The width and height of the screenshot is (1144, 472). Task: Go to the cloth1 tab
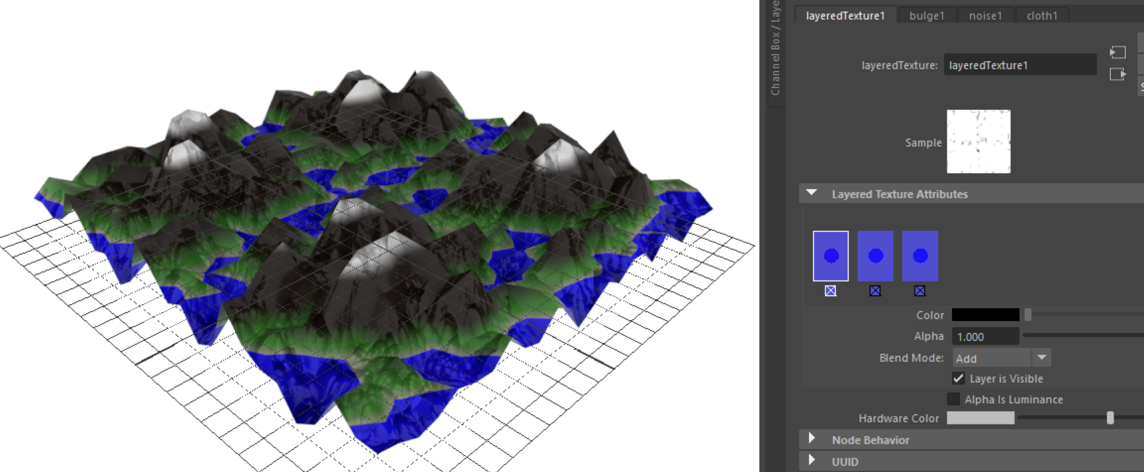(x=1042, y=15)
